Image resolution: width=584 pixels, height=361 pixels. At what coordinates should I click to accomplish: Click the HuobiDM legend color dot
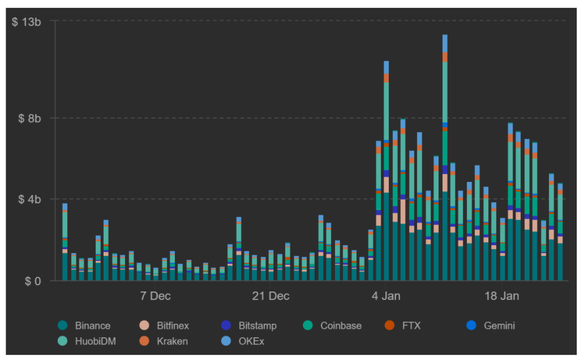tap(63, 341)
